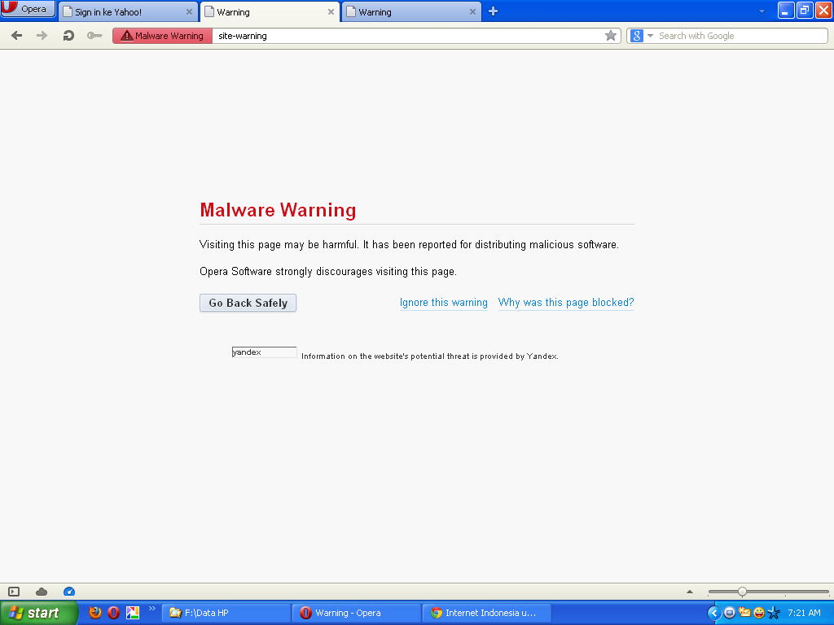This screenshot has height=625, width=834.
Task: Click the smiley face tray icon
Action: [759, 613]
